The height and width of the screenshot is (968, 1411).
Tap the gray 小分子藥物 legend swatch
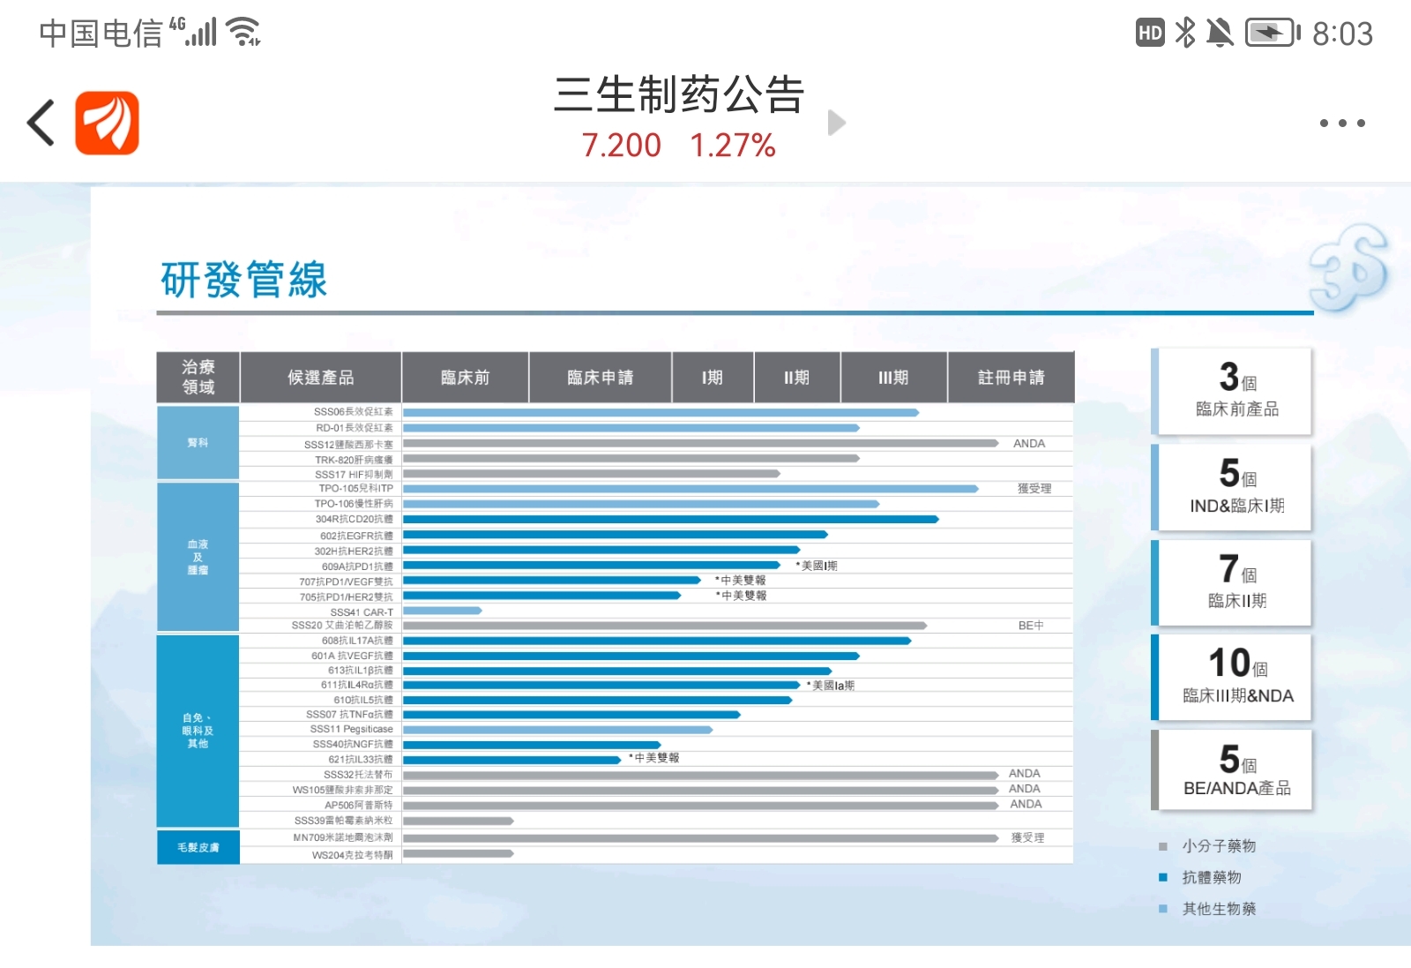tap(1163, 846)
